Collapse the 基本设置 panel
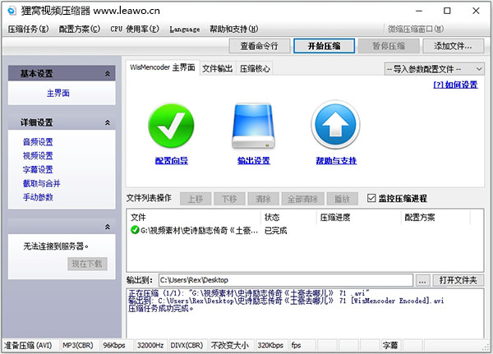The image size is (493, 354). pos(108,74)
